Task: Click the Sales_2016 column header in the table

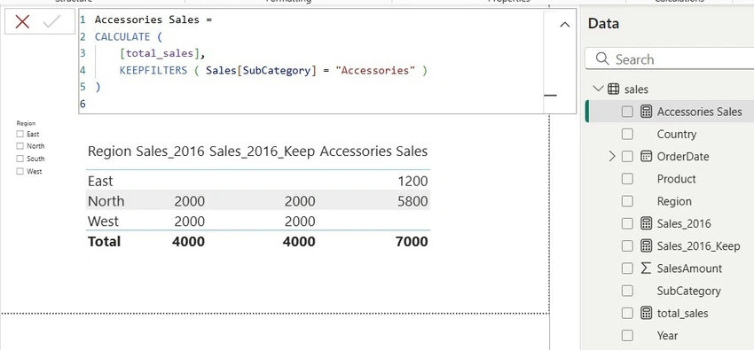Action: tap(170, 152)
